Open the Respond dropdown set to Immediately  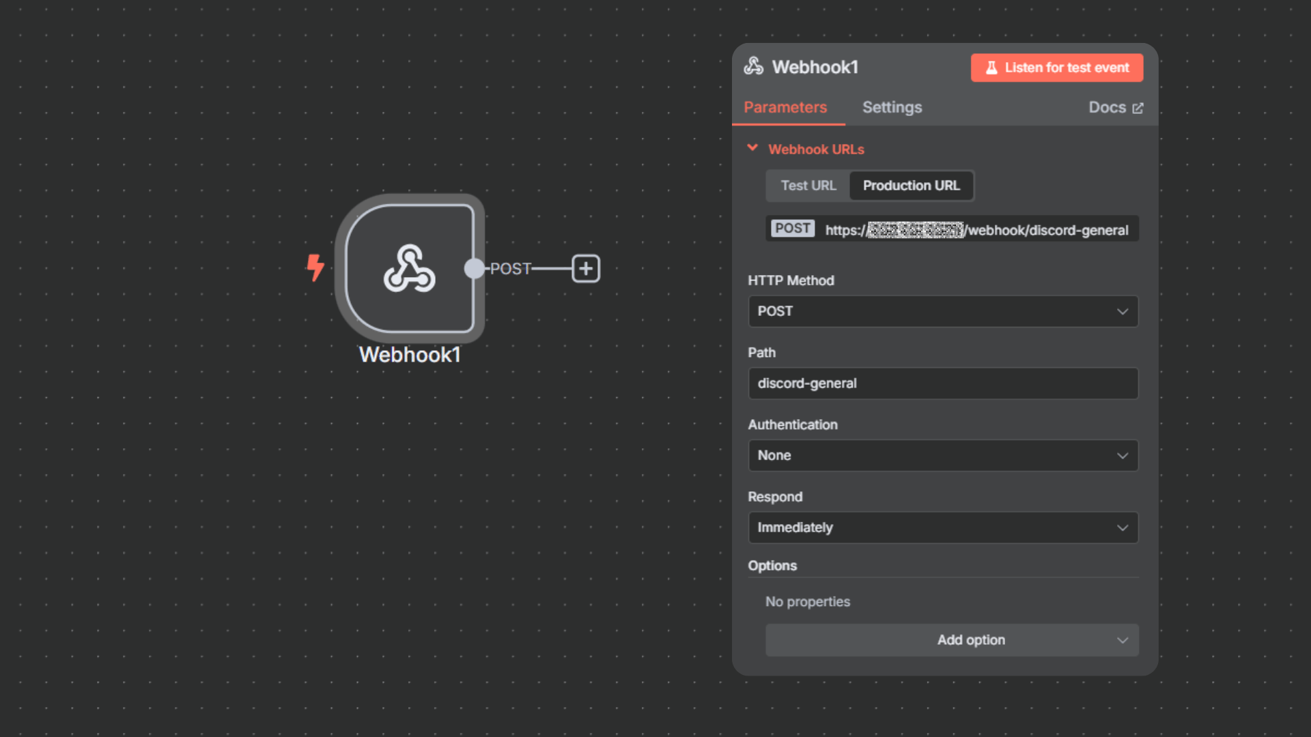(942, 528)
